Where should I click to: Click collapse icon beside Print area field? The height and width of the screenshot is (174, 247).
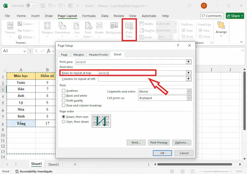pos(189,62)
